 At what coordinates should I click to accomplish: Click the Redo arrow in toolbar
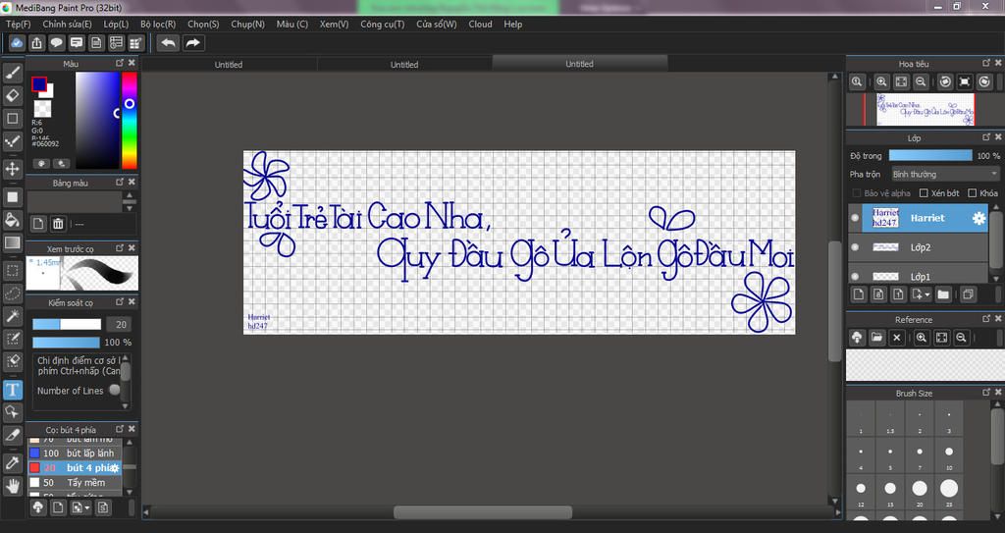[x=192, y=43]
